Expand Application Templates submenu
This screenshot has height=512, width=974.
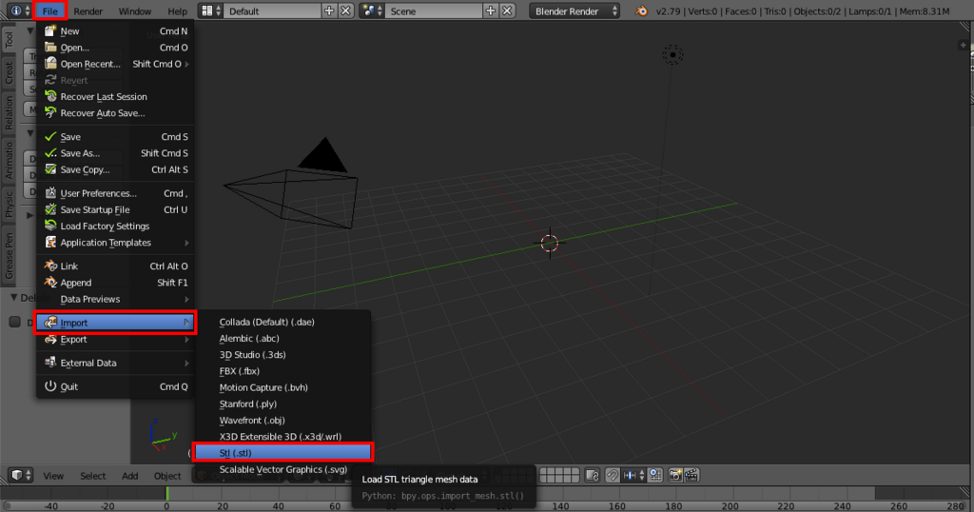pyautogui.click(x=115, y=243)
